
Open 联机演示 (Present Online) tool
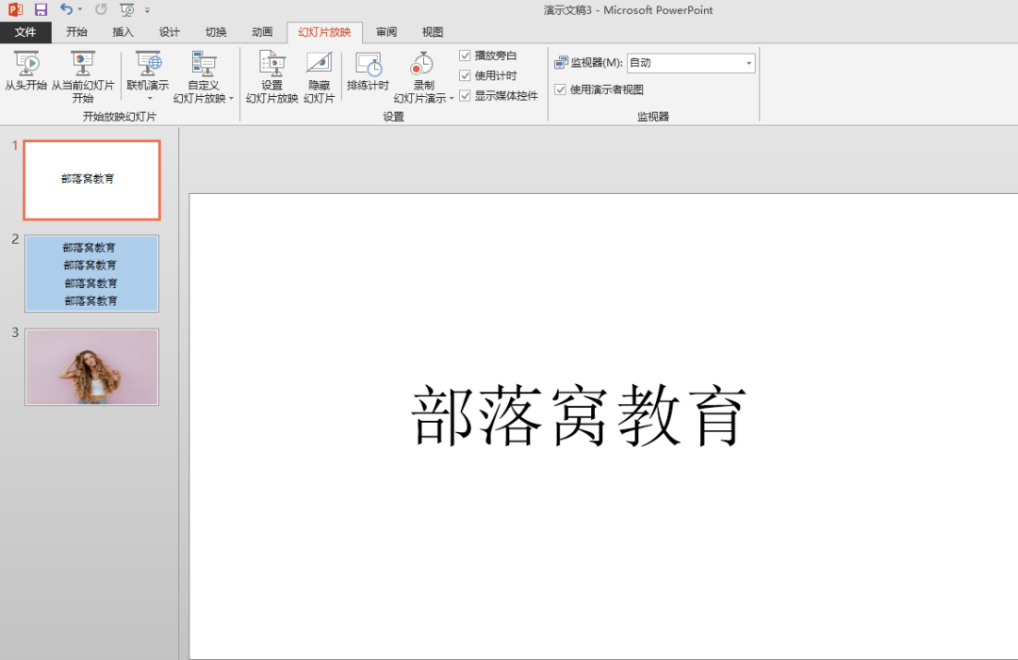[x=147, y=75]
